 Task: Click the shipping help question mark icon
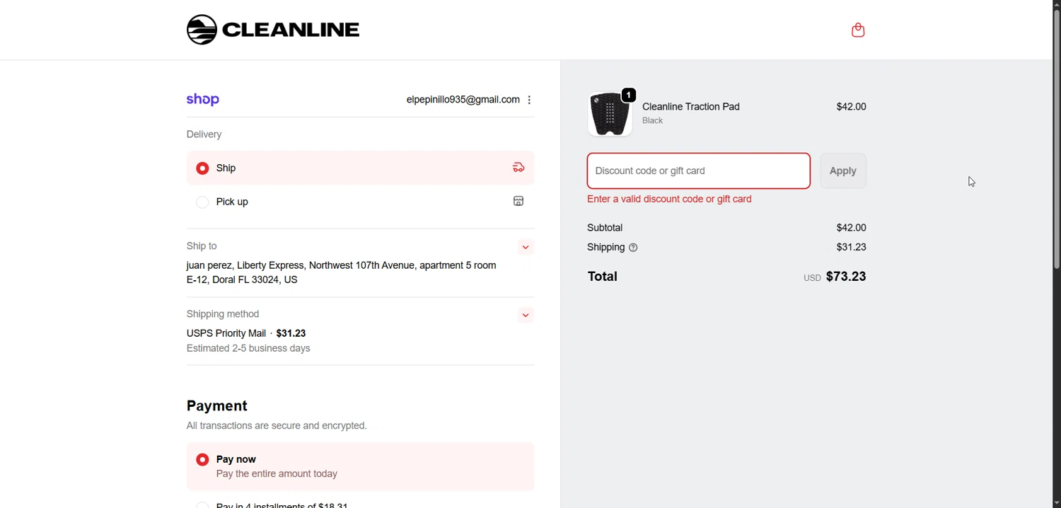click(x=633, y=248)
